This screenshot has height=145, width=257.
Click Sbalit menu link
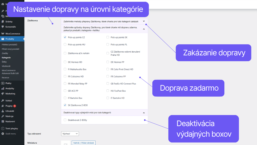coord(11,134)
